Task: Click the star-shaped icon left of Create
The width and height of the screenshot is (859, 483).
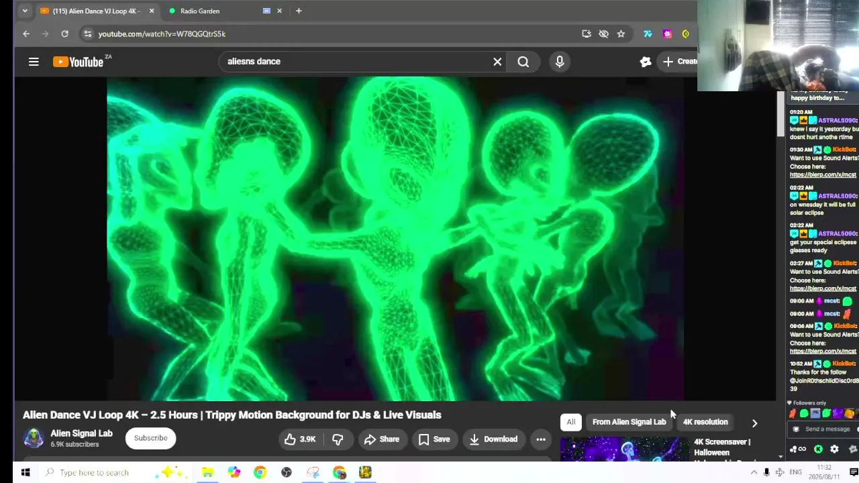Action: 646,62
